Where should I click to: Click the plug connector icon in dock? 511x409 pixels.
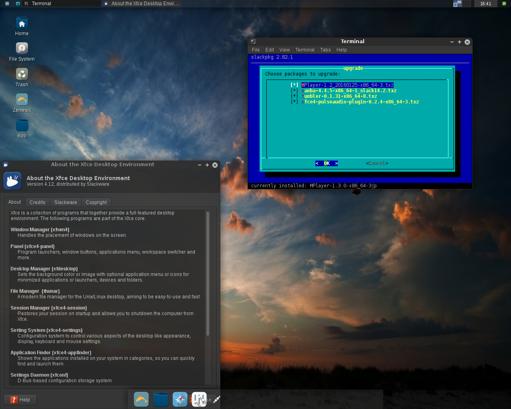217,399
